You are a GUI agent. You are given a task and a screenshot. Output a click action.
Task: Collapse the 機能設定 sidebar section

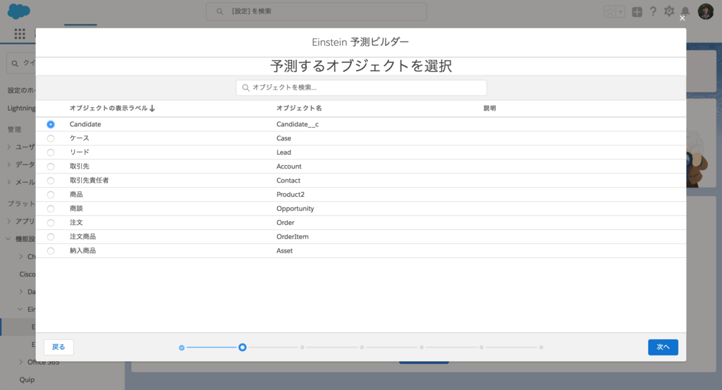(8, 239)
